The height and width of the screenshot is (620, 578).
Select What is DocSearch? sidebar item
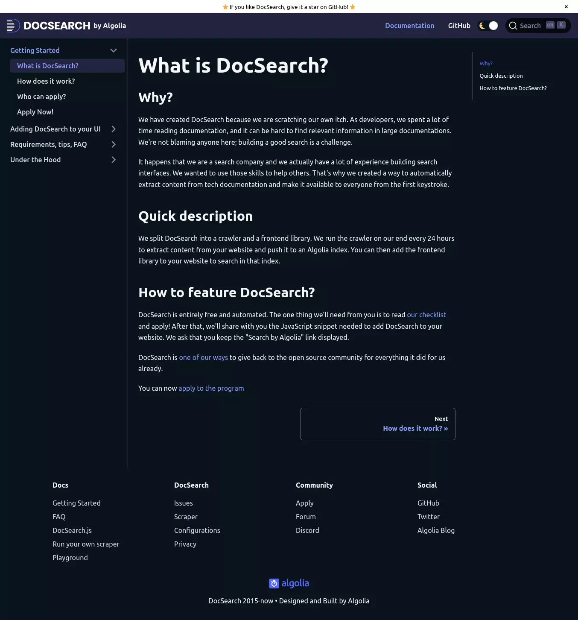[67, 66]
